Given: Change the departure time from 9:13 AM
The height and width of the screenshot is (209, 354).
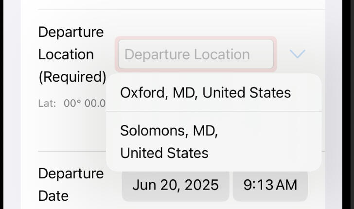Looking at the screenshot, I should (270, 185).
